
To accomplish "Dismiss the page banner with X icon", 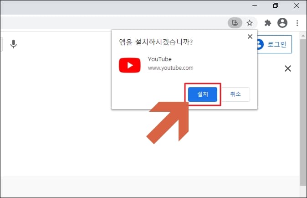I will point(288,68).
